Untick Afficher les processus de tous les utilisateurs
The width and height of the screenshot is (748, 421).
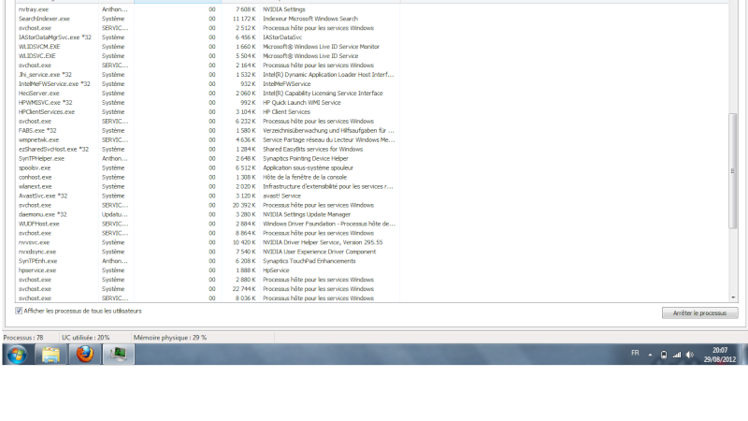tap(19, 311)
